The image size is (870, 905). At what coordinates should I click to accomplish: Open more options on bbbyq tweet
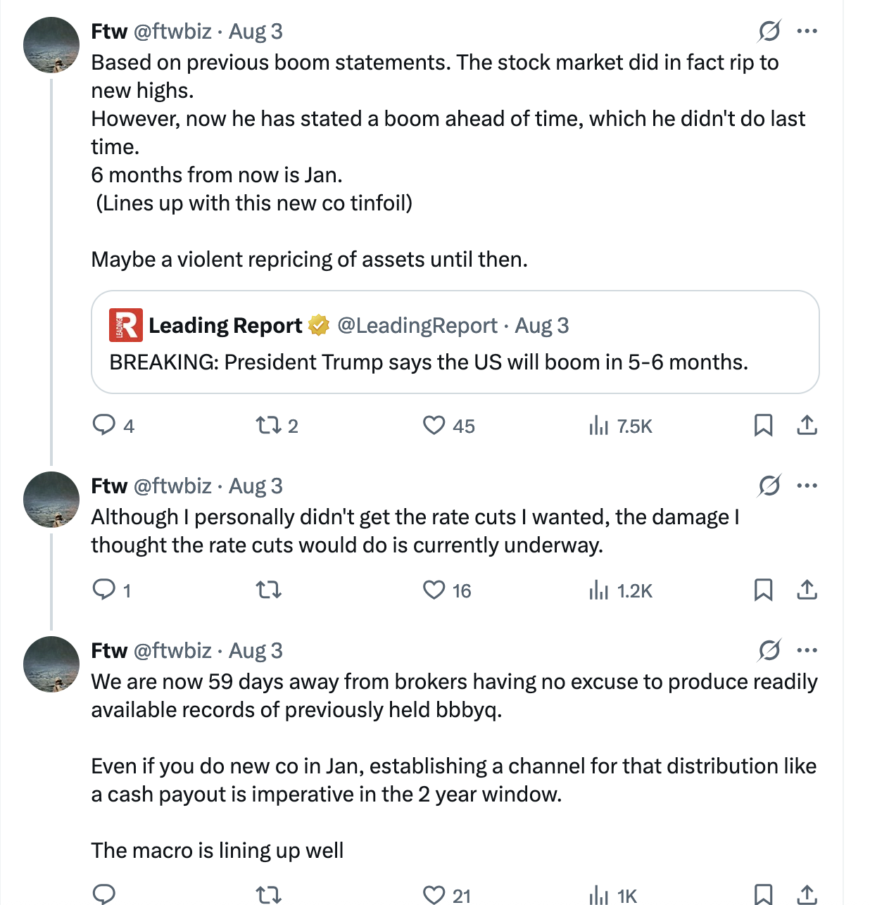(x=807, y=650)
